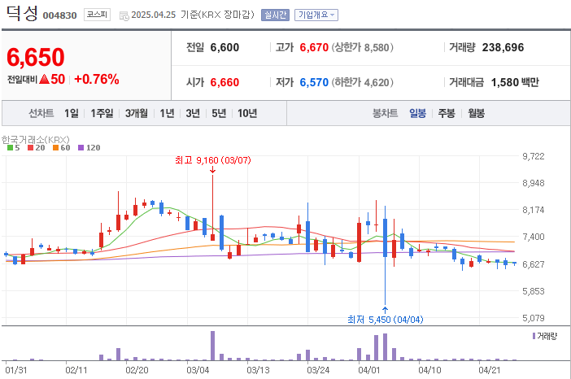Click the red up-triangle change icon

[44, 79]
